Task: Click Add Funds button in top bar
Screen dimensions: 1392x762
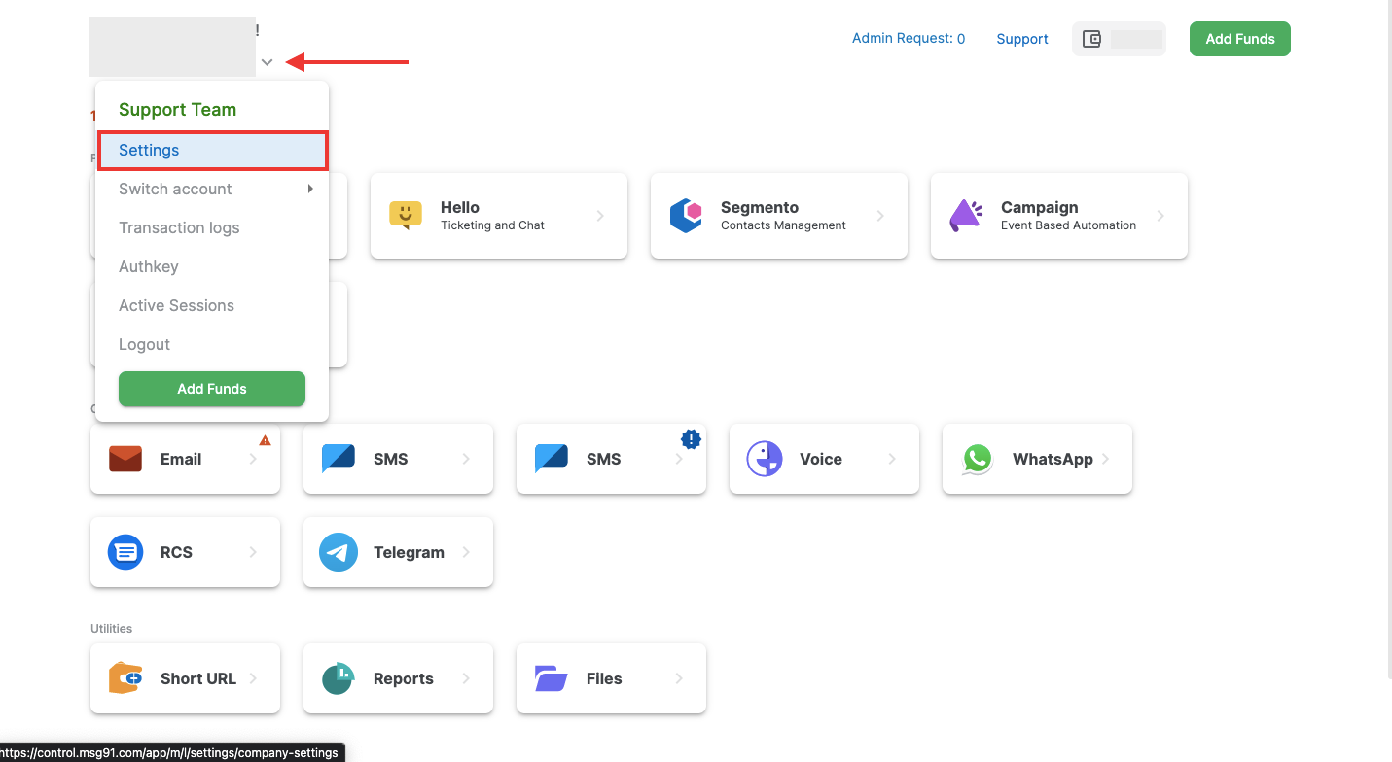Action: (1240, 39)
